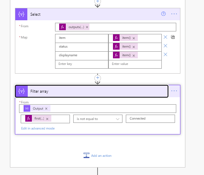Click the Select action's data operations icon

[x=21, y=14]
